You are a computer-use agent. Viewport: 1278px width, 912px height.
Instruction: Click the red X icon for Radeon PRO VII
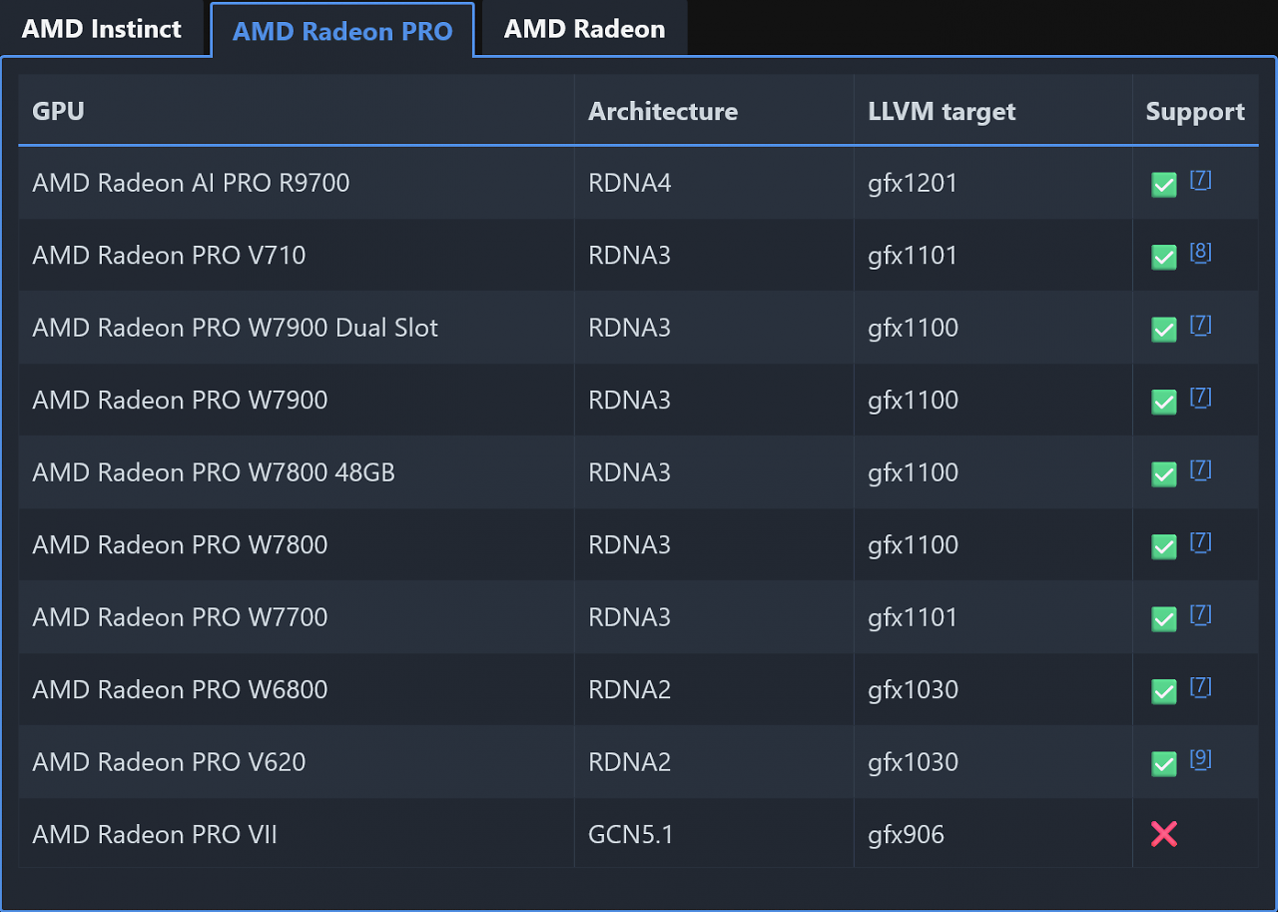(x=1163, y=834)
